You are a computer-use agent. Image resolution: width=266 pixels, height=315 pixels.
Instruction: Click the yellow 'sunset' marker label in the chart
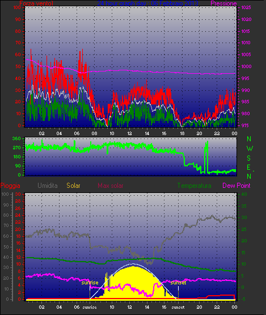coord(178,283)
